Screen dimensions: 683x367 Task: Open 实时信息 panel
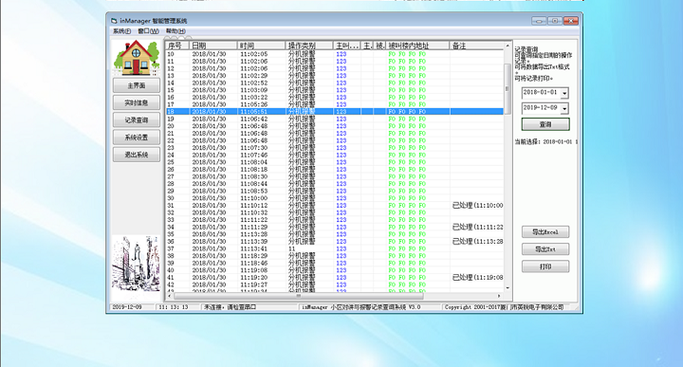(137, 102)
